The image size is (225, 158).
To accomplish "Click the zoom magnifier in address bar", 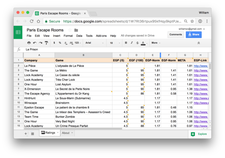I will coord(186,21).
